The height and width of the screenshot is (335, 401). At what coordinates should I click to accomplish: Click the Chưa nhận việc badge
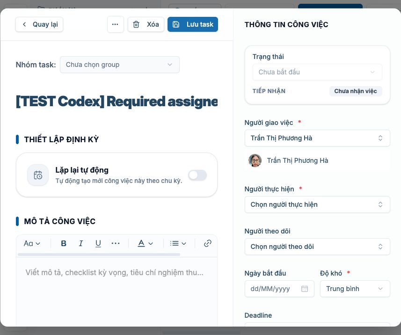[356, 91]
